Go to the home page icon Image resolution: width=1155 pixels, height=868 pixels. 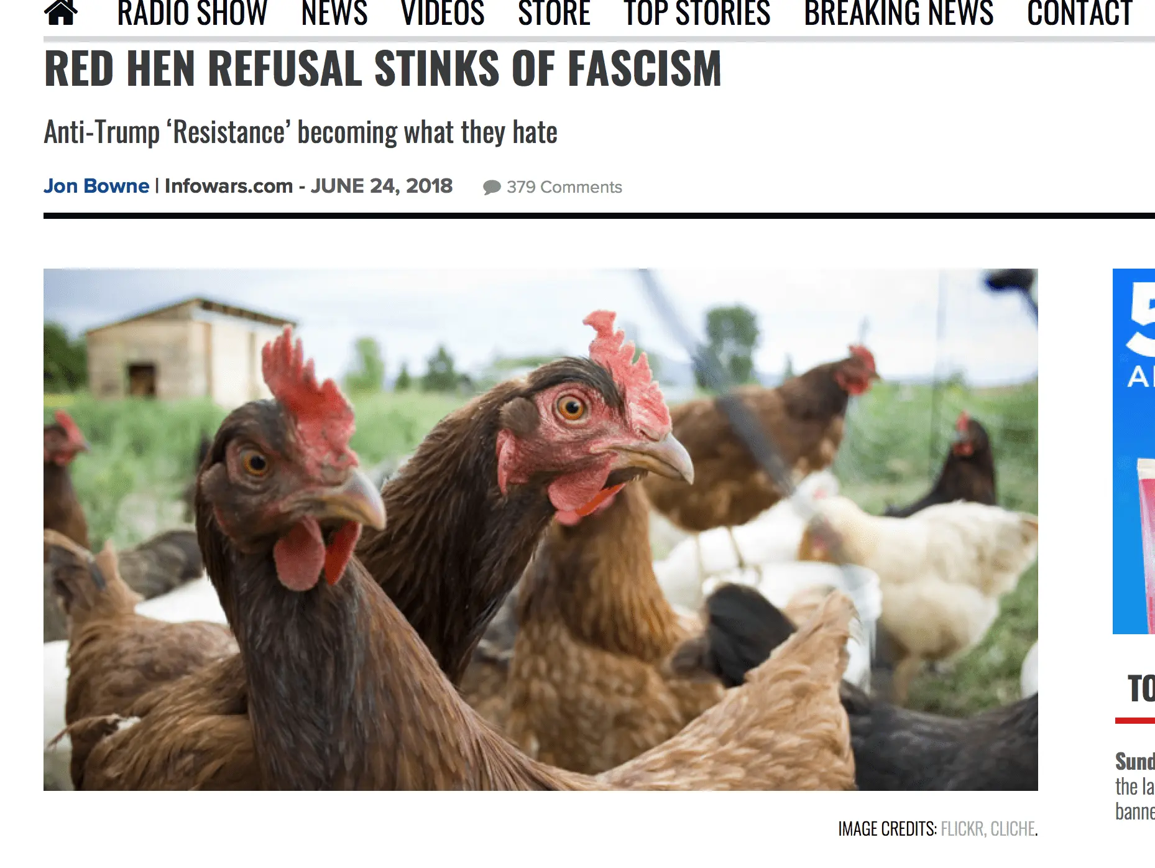click(x=61, y=12)
